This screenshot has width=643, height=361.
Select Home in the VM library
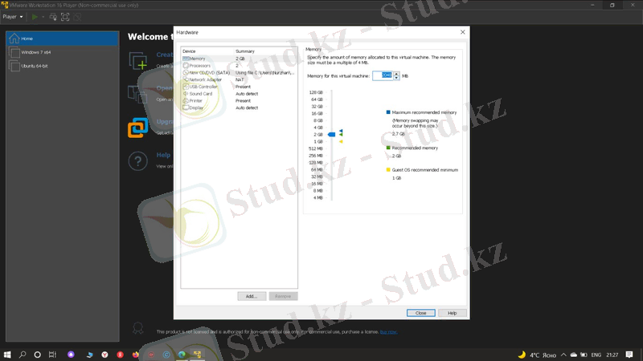point(63,39)
